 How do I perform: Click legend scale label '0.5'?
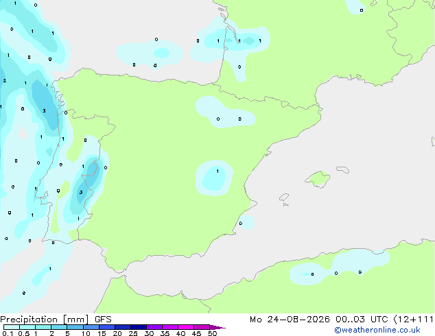click(23, 333)
